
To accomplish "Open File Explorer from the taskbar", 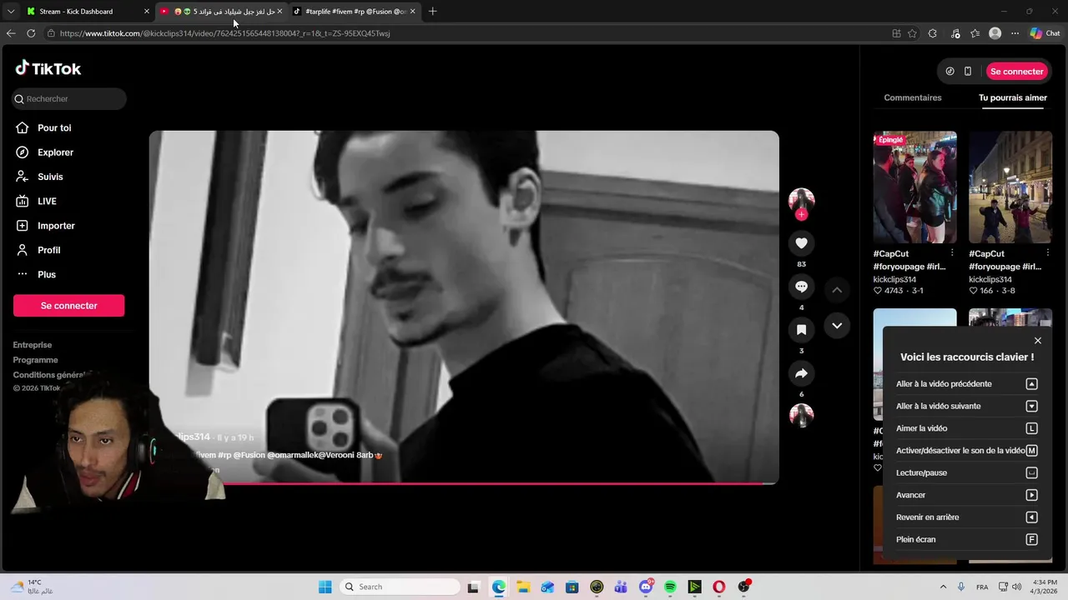I will point(523,587).
